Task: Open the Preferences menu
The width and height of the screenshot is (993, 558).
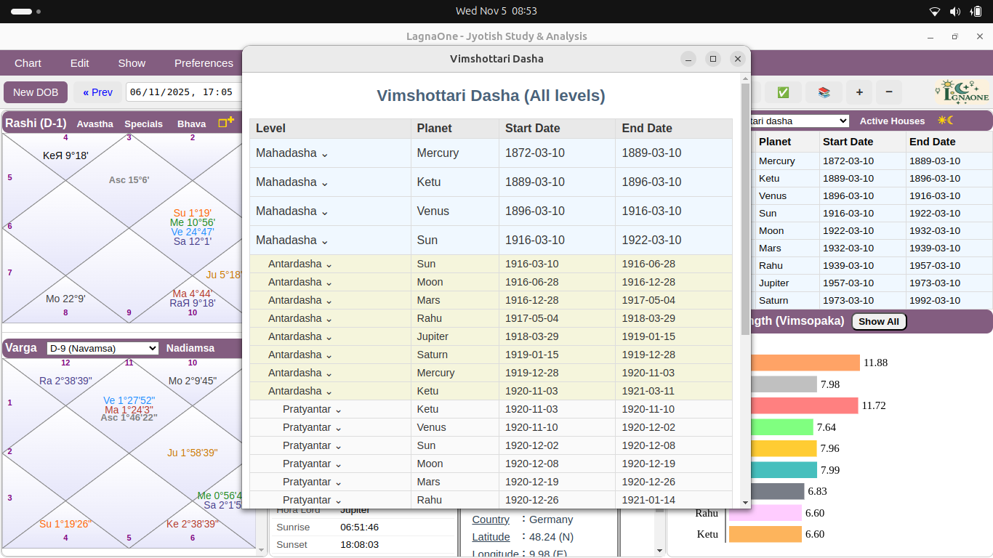Action: coord(204,63)
